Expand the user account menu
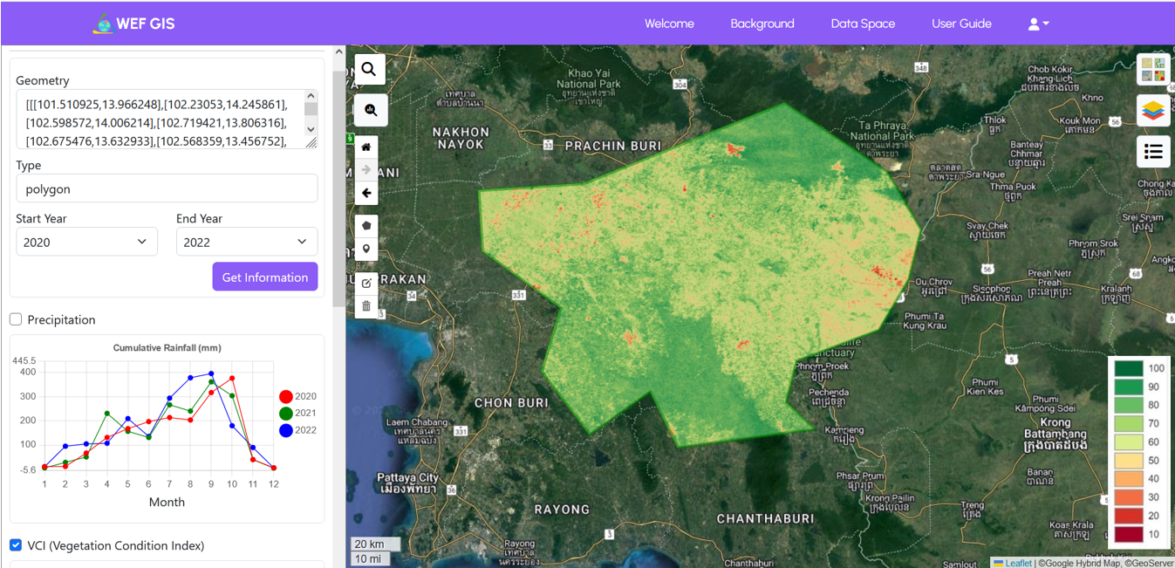Image resolution: width=1175 pixels, height=568 pixels. click(x=1038, y=24)
